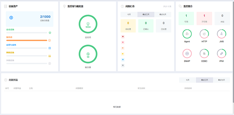Click the 网络设备 yellow router icon
Screen dimensions: 234x115
(50, 56)
